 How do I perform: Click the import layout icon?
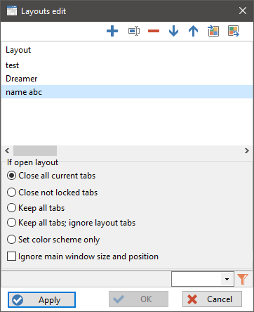(x=213, y=31)
